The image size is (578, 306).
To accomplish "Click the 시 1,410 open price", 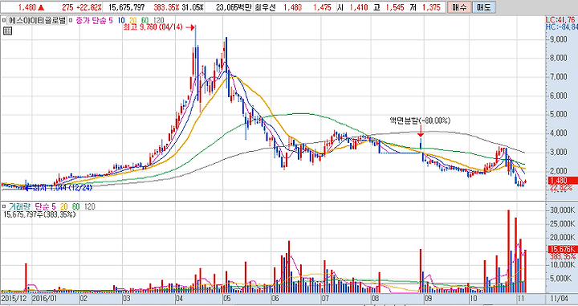I will click(x=353, y=7).
